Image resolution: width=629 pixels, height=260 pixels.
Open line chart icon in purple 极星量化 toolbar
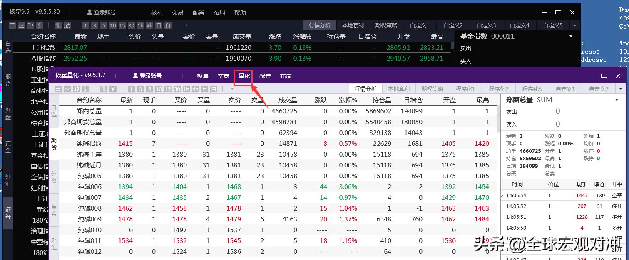pyautogui.click(x=67, y=89)
